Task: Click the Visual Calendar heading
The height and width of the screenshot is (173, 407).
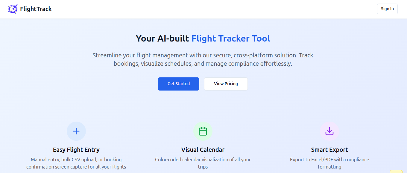Action: tap(203, 150)
